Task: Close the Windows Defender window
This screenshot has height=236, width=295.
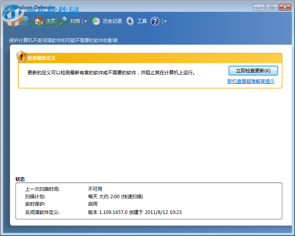Action: tap(285, 7)
